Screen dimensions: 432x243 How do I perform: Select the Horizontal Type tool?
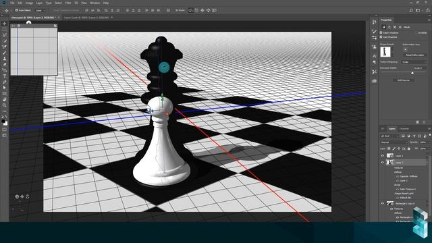tap(5, 76)
